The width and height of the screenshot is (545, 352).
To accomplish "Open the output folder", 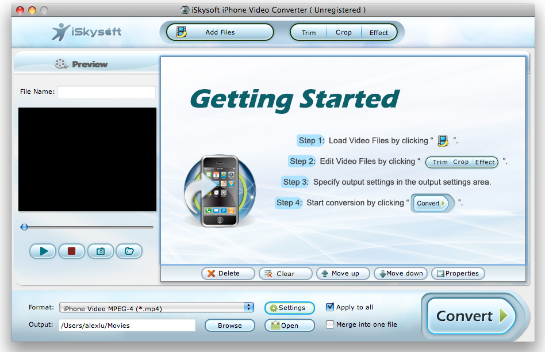I will pyautogui.click(x=290, y=325).
